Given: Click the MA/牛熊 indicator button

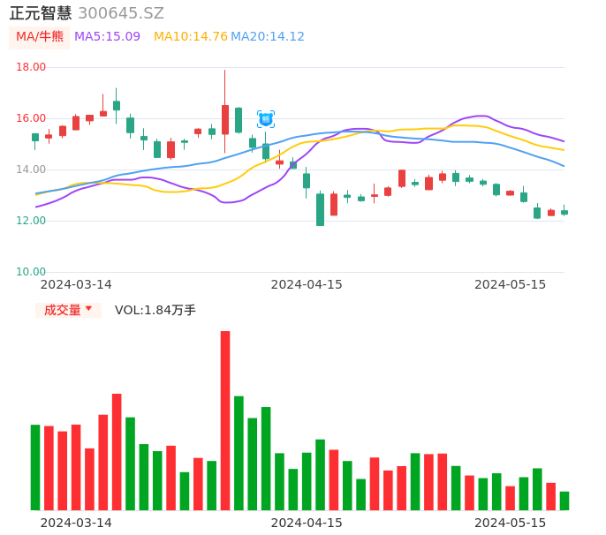Looking at the screenshot, I should point(40,37).
